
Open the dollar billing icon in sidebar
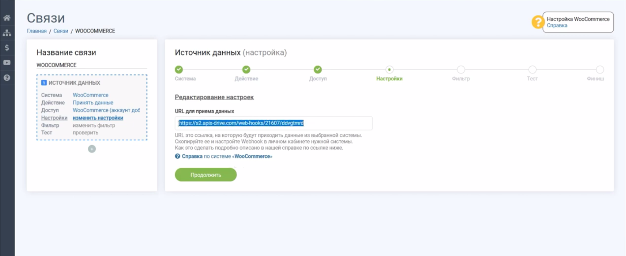tap(7, 48)
